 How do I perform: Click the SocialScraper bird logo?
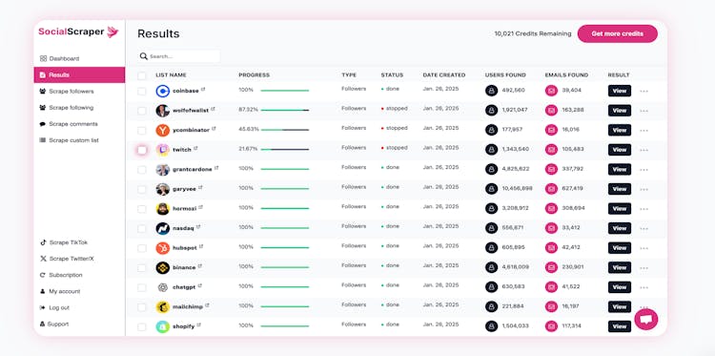(112, 31)
